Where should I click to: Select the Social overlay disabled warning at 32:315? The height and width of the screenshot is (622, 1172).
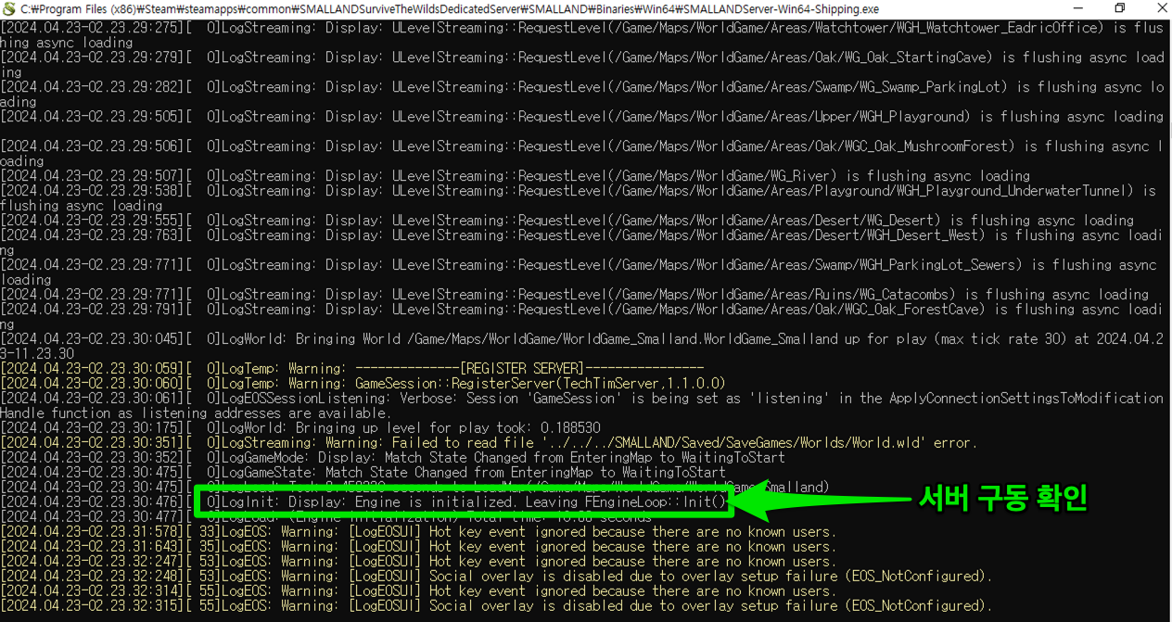(x=496, y=606)
